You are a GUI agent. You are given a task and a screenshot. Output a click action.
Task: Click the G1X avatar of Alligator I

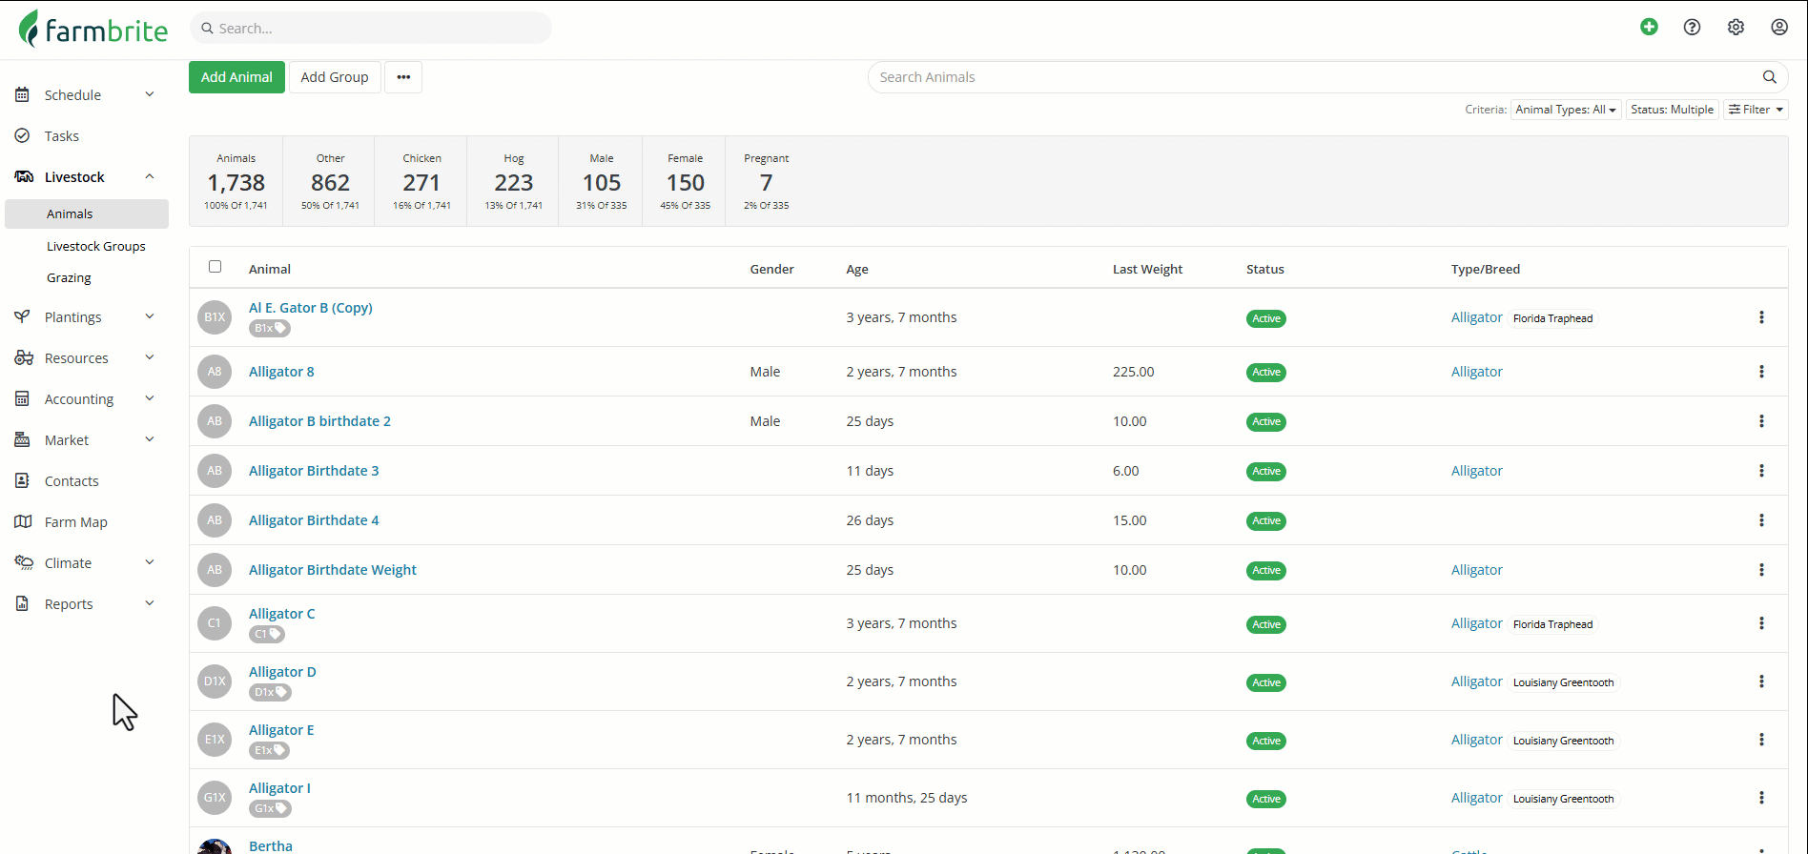[215, 798]
